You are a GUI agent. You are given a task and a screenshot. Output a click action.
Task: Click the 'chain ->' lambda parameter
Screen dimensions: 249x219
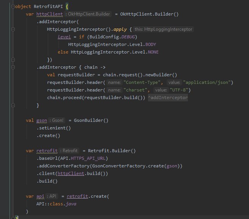[x=95, y=67]
